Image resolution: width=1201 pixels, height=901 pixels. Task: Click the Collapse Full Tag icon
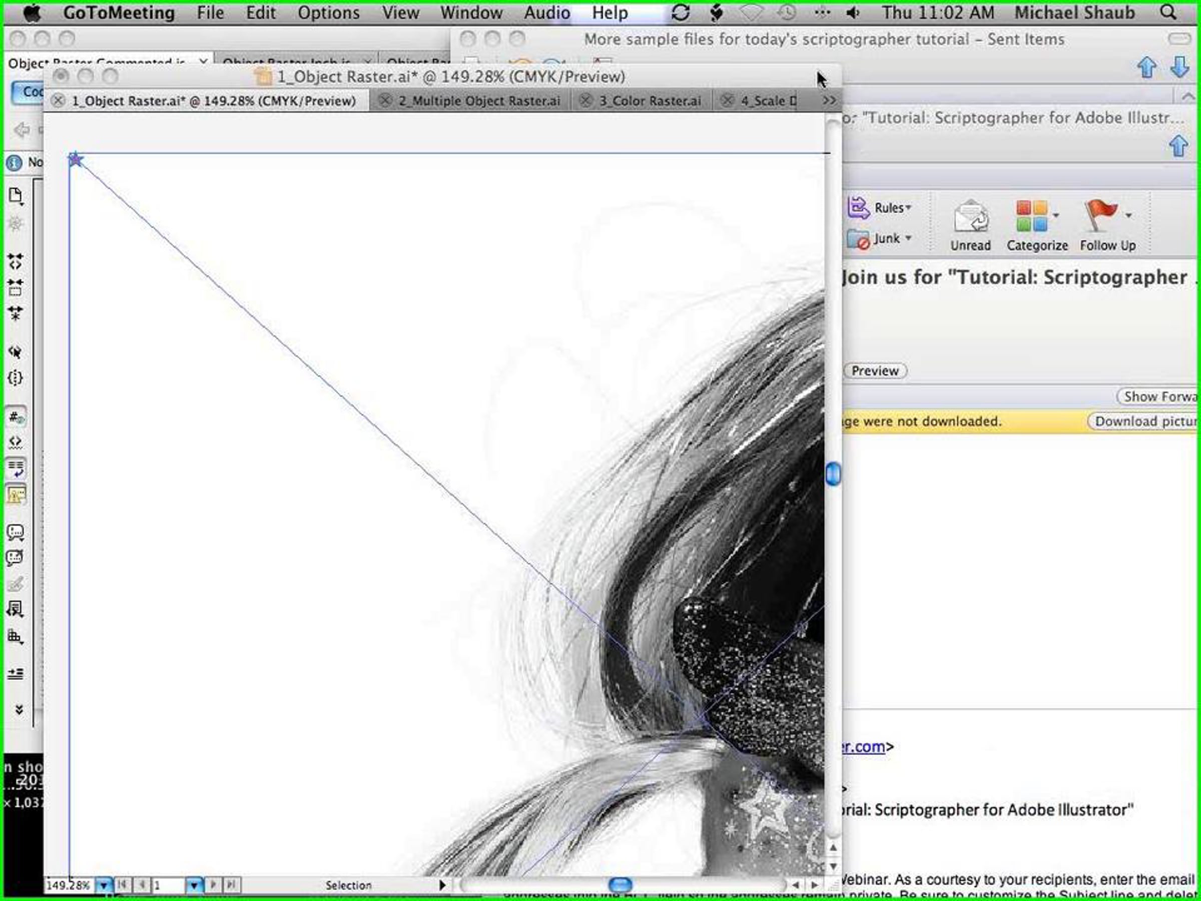(15, 262)
